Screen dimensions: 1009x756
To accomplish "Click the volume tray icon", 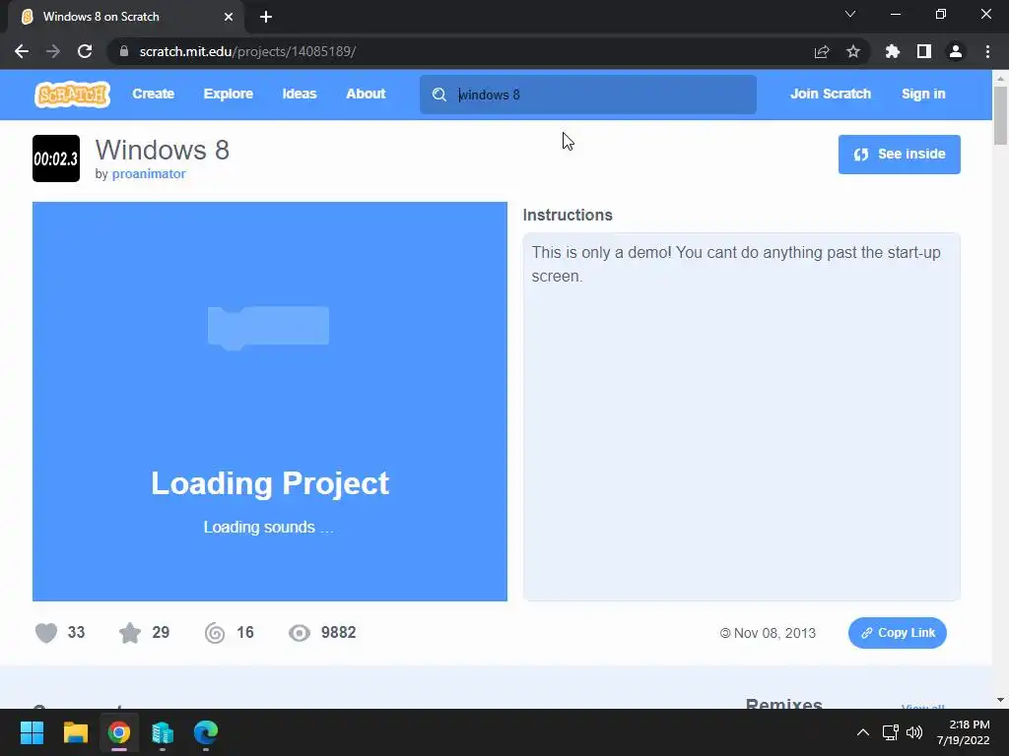I will click(x=913, y=732).
